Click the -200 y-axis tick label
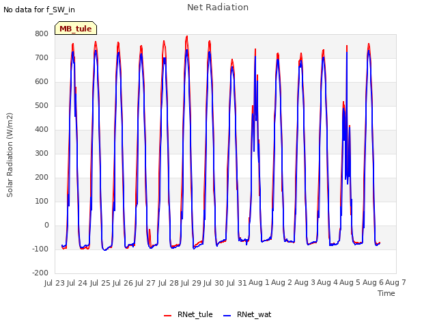 coord(40,273)
